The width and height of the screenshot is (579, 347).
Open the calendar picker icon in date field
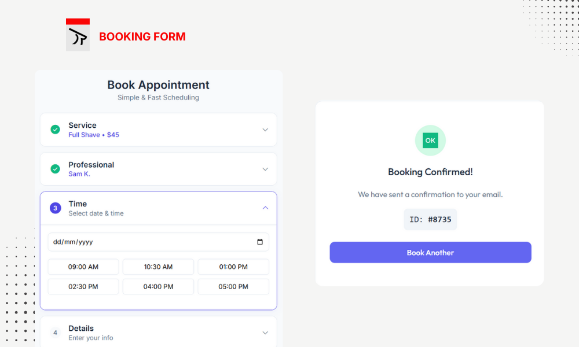260,242
